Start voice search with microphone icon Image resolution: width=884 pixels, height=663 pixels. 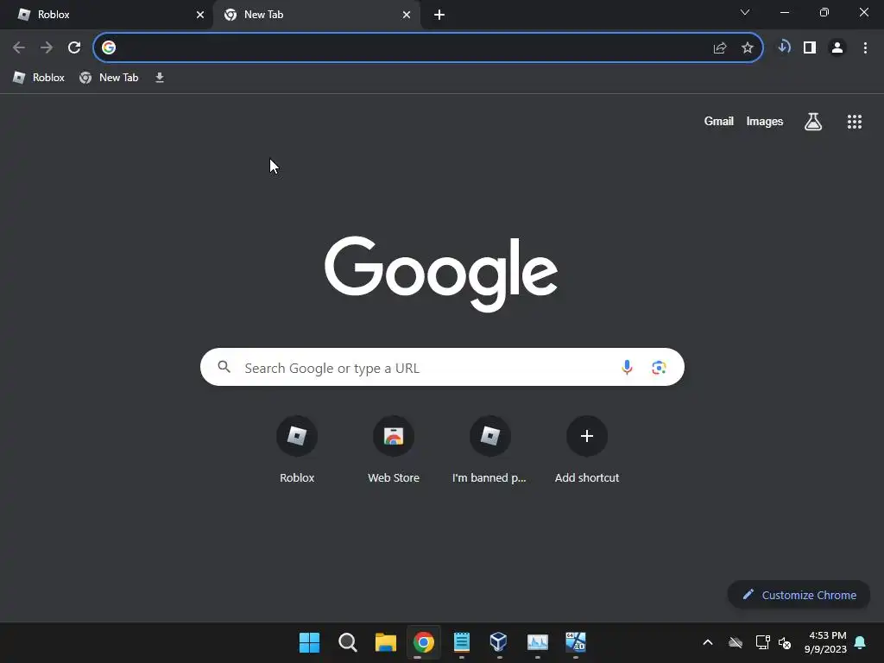click(627, 368)
